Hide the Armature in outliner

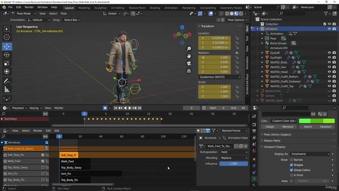[x=329, y=29]
